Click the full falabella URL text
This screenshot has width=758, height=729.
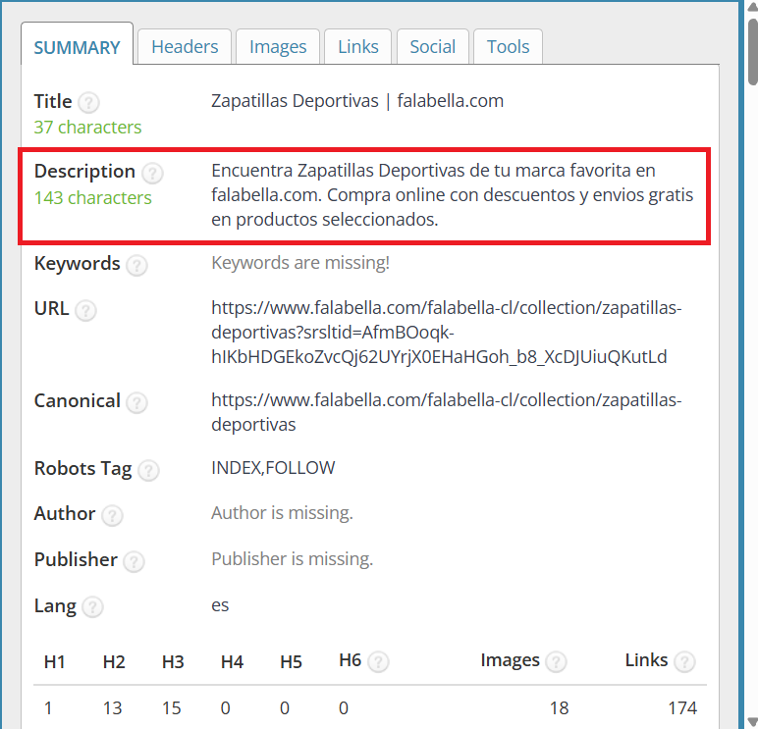click(x=446, y=333)
